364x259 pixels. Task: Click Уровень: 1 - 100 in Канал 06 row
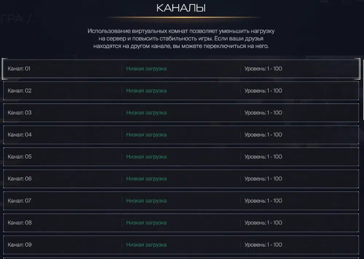263,179
